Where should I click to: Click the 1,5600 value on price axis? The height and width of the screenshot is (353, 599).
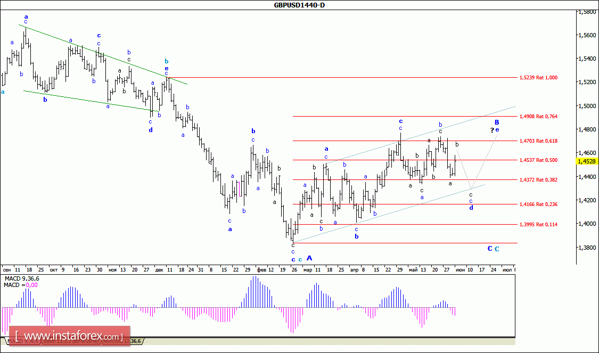[x=588, y=35]
